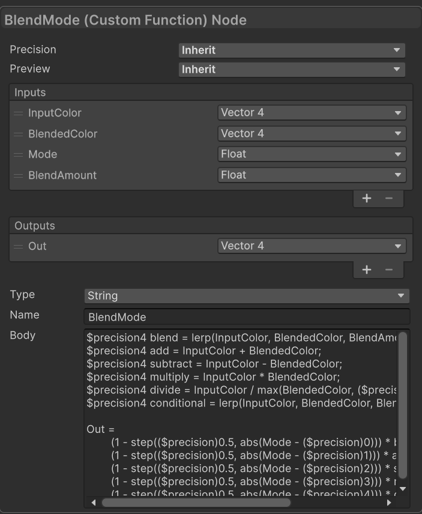The width and height of the screenshot is (422, 514).
Task: Click the Body scroll right arrow
Action: 389,503
